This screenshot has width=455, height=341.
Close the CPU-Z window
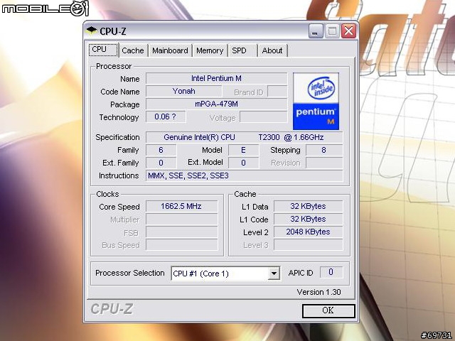349,31
